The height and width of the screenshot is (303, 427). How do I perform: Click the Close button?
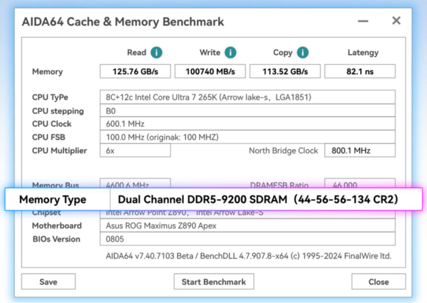pos(379,281)
